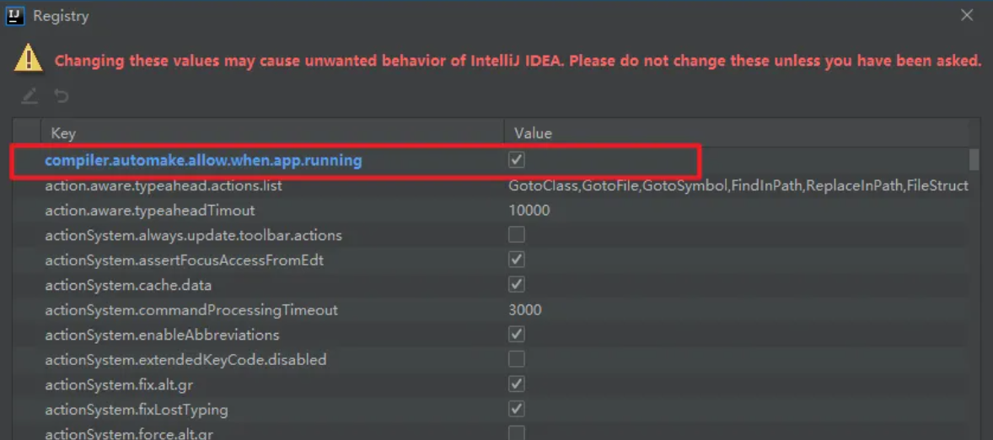
Task: Select actionSystem.cache.data key
Action: [128, 286]
